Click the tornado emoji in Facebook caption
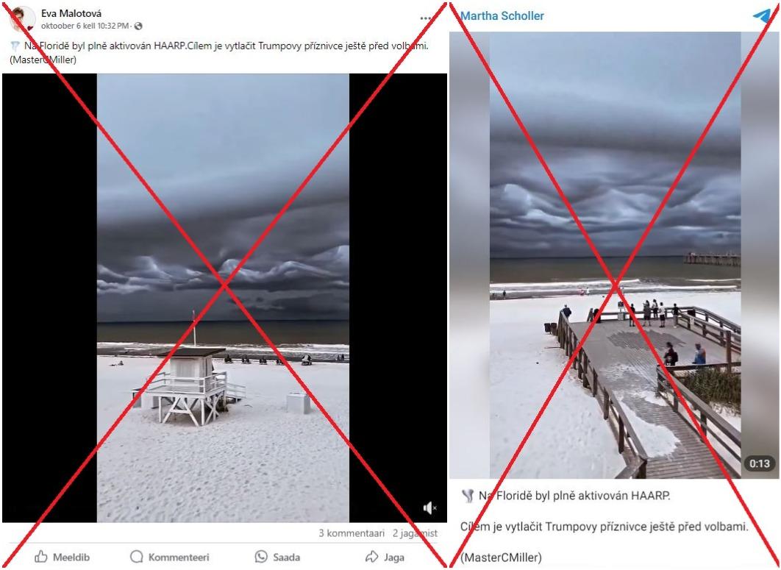Image resolution: width=781 pixels, height=570 pixels. [15, 46]
